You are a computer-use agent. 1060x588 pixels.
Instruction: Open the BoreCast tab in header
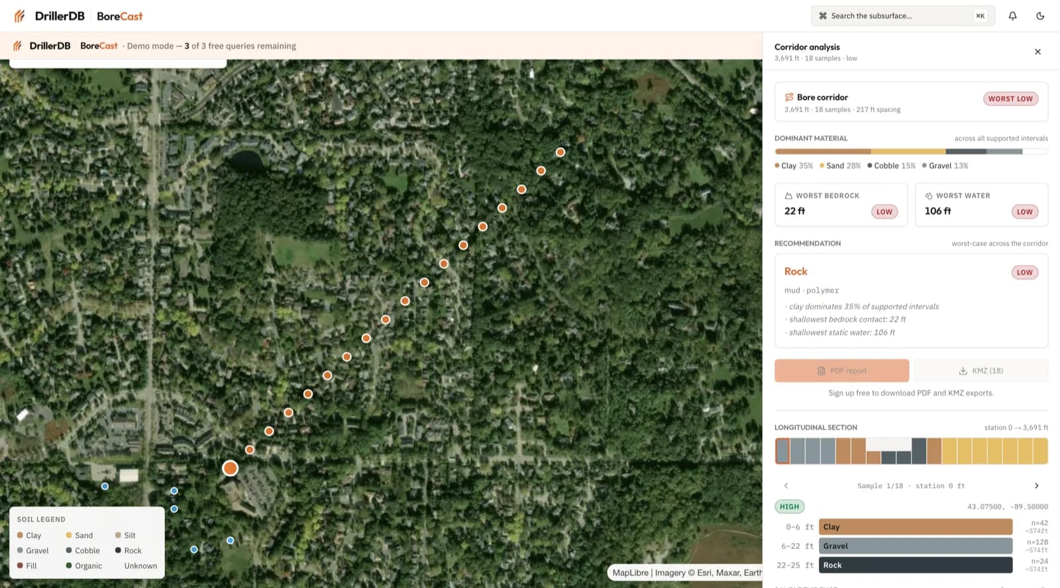(x=119, y=16)
